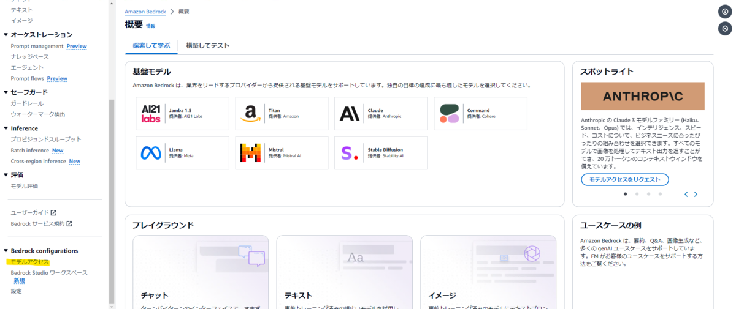Select the Stable Diffusion model card title
Viewport: 736px width, 309px height.
(x=385, y=150)
